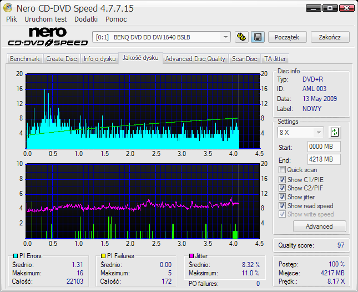Click PI Failures average value 0.00
Image resolution: width=358 pixels, height=292 pixels.
point(165,265)
